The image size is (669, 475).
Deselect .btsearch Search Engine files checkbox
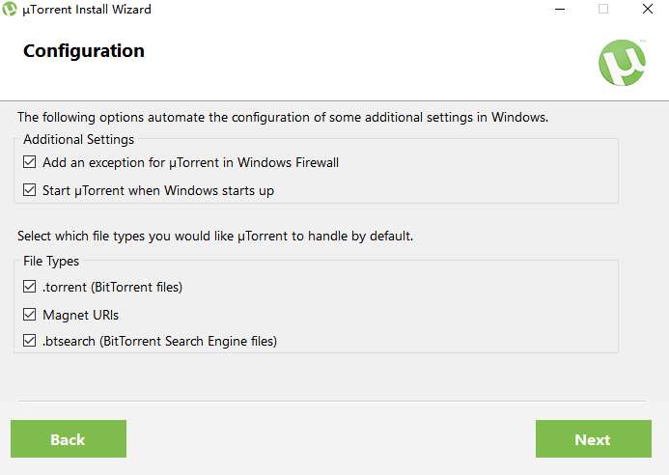[30, 341]
